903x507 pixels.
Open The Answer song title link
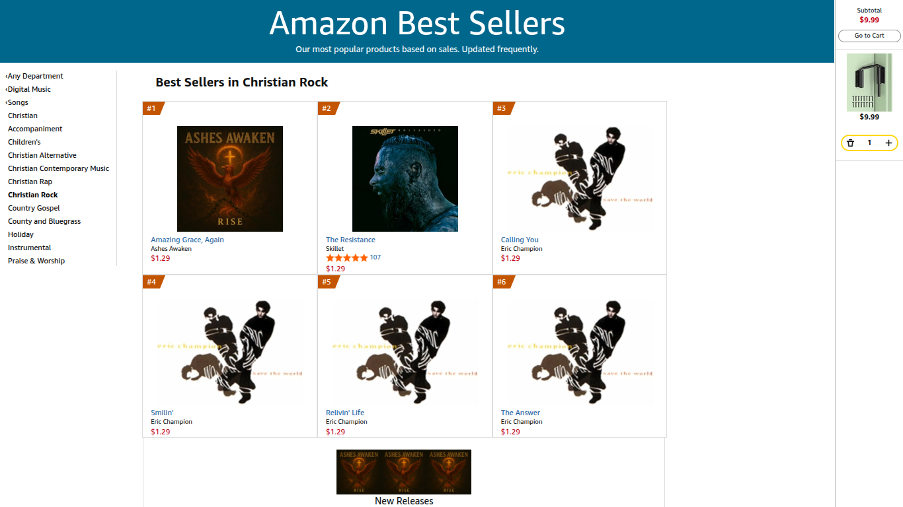520,413
